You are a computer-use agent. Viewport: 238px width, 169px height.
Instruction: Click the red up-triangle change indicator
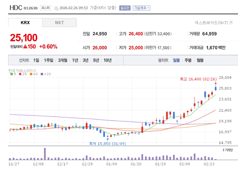tap(25, 46)
